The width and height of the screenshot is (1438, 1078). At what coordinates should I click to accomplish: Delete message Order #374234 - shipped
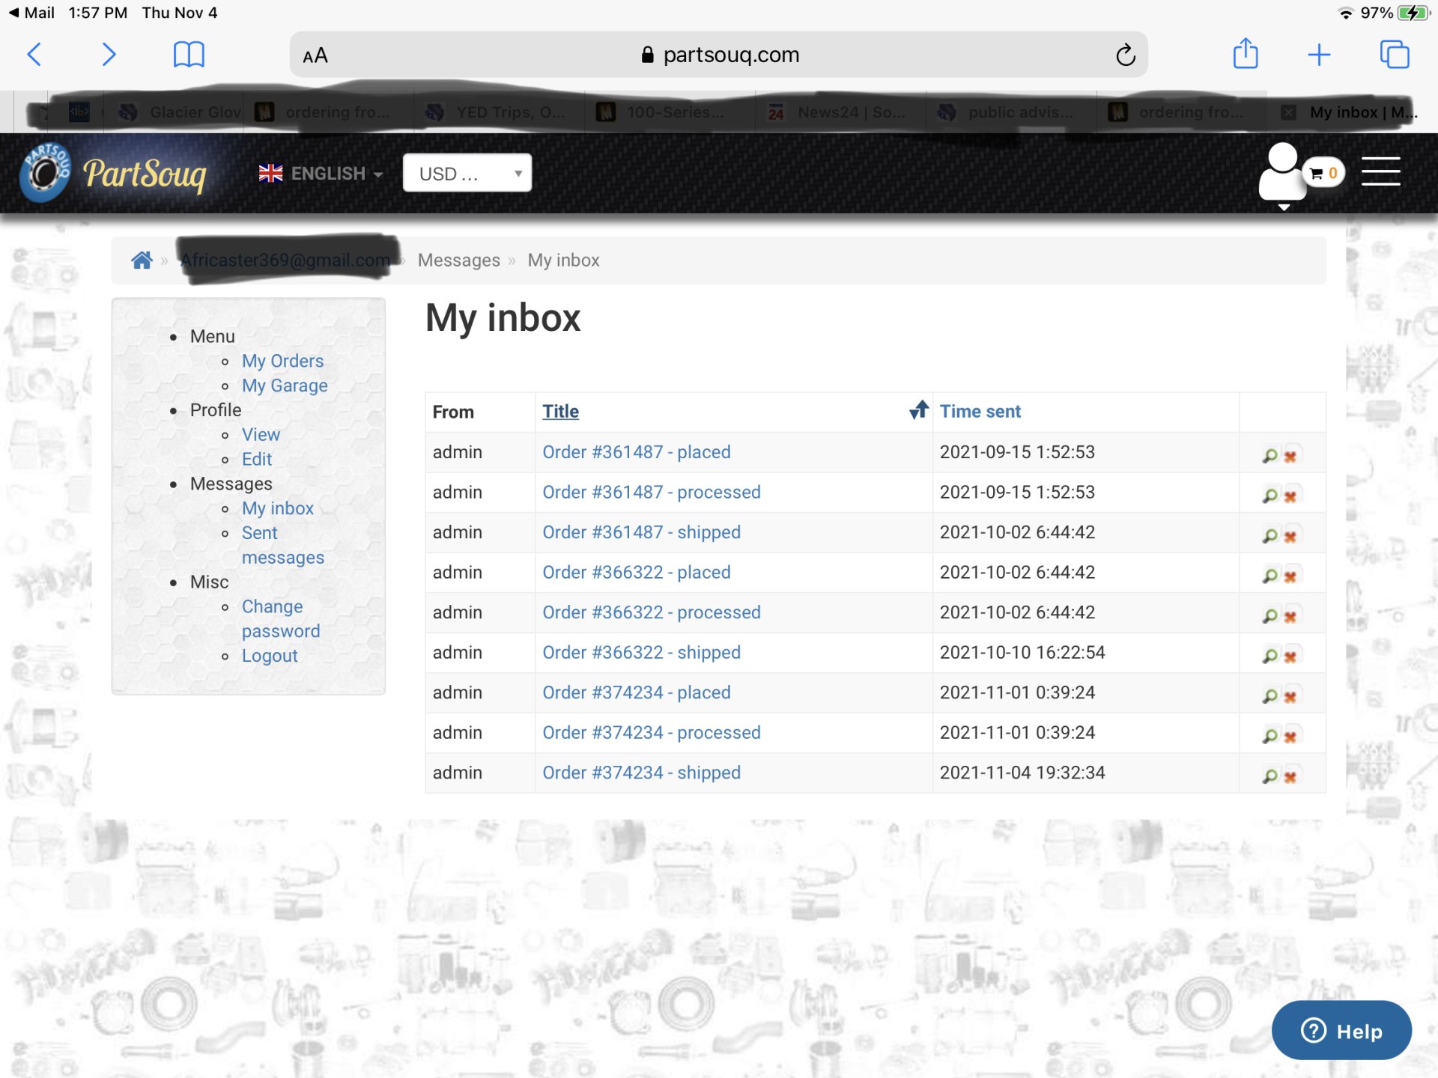[1290, 777]
